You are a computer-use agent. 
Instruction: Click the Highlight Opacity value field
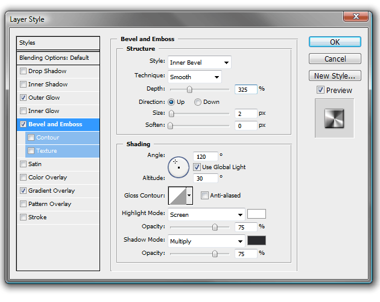click(x=245, y=227)
